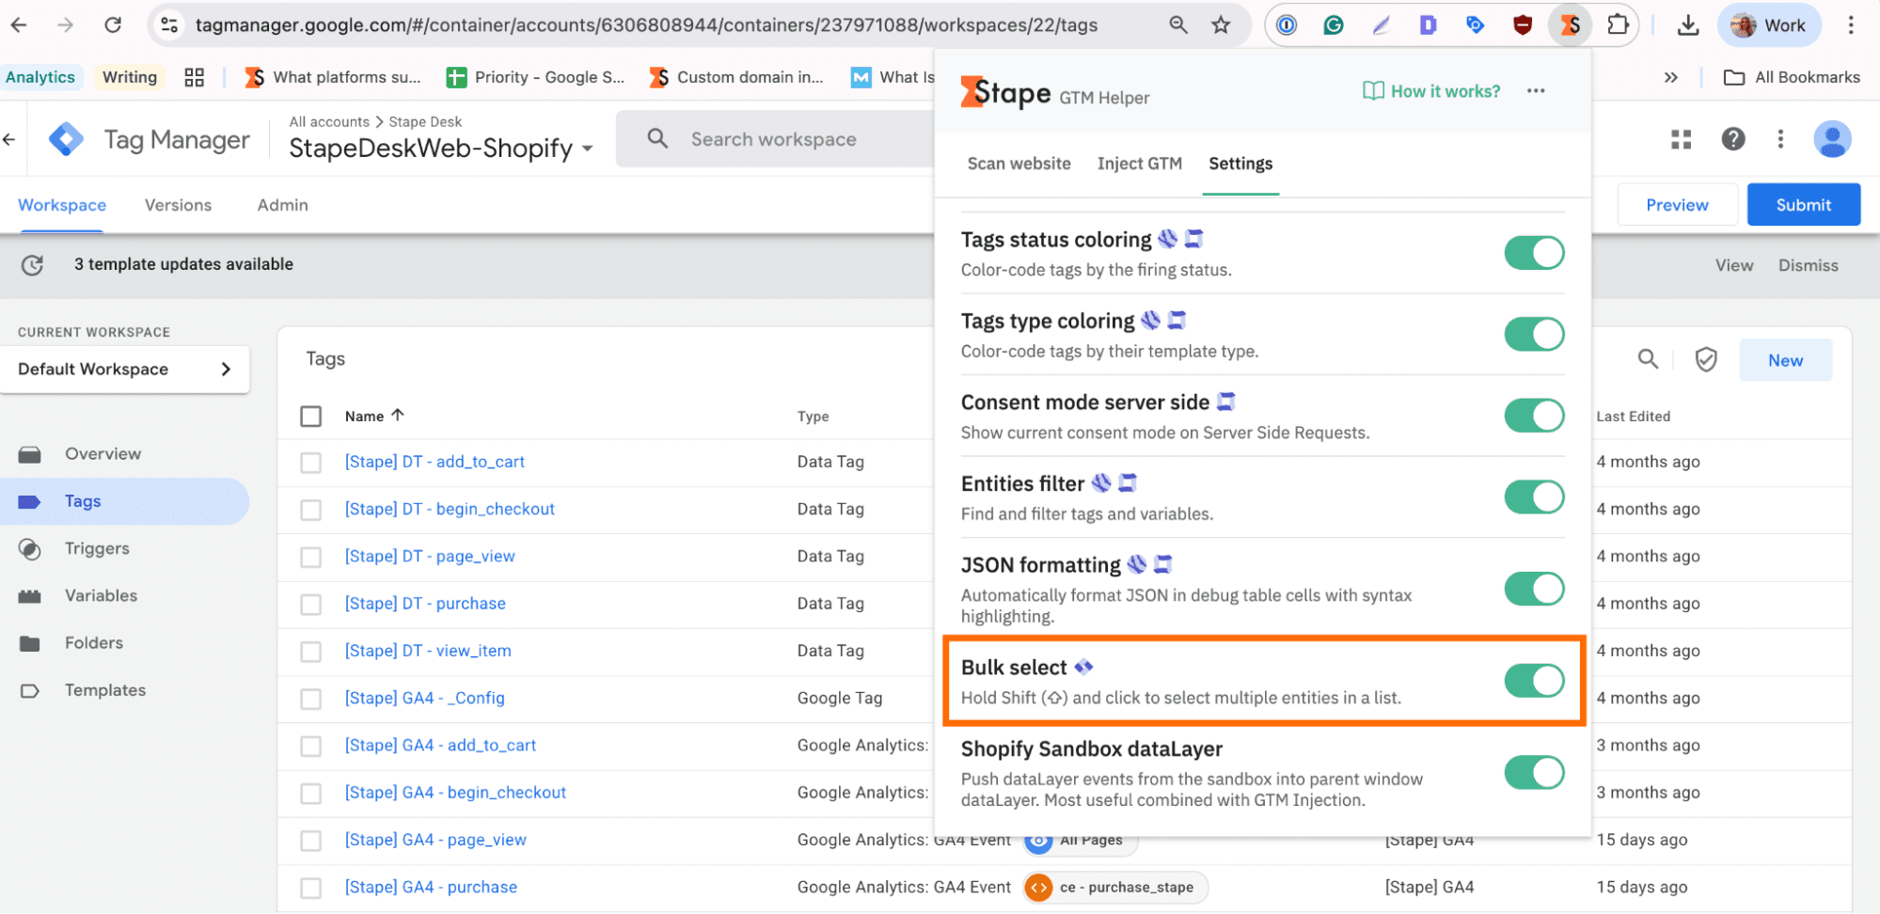Turn off Tags status coloring toggle
Viewport: 1880px width, 914px height.
1533,253
